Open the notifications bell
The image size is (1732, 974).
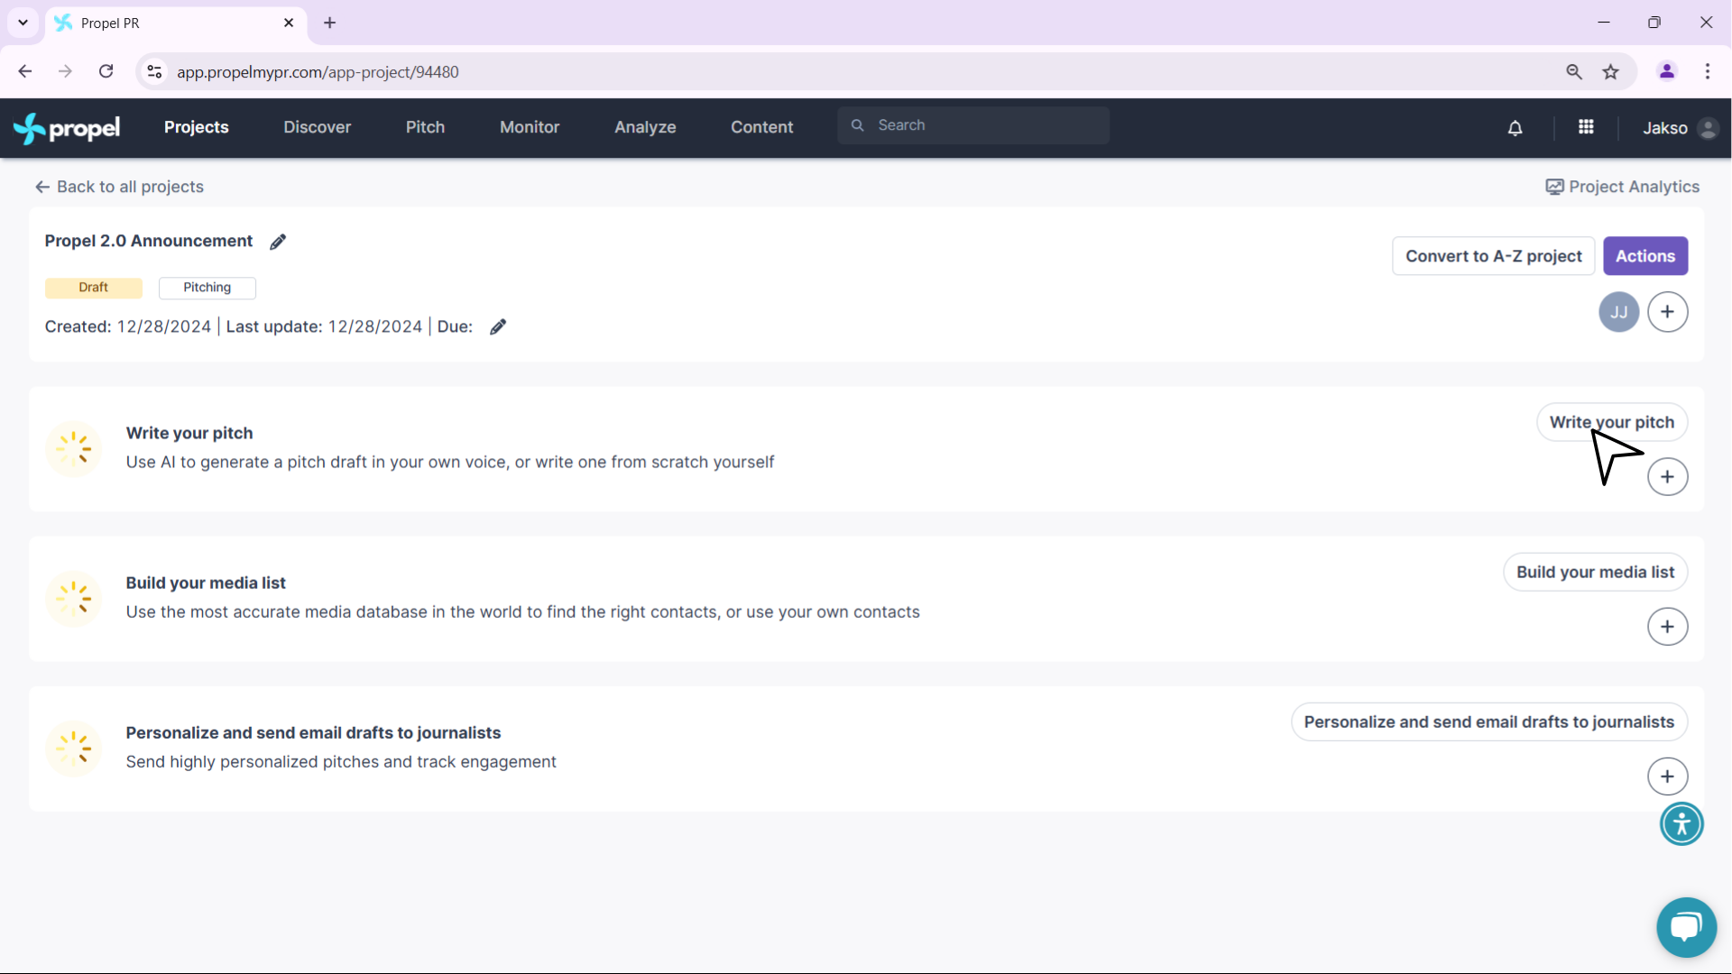tap(1515, 128)
